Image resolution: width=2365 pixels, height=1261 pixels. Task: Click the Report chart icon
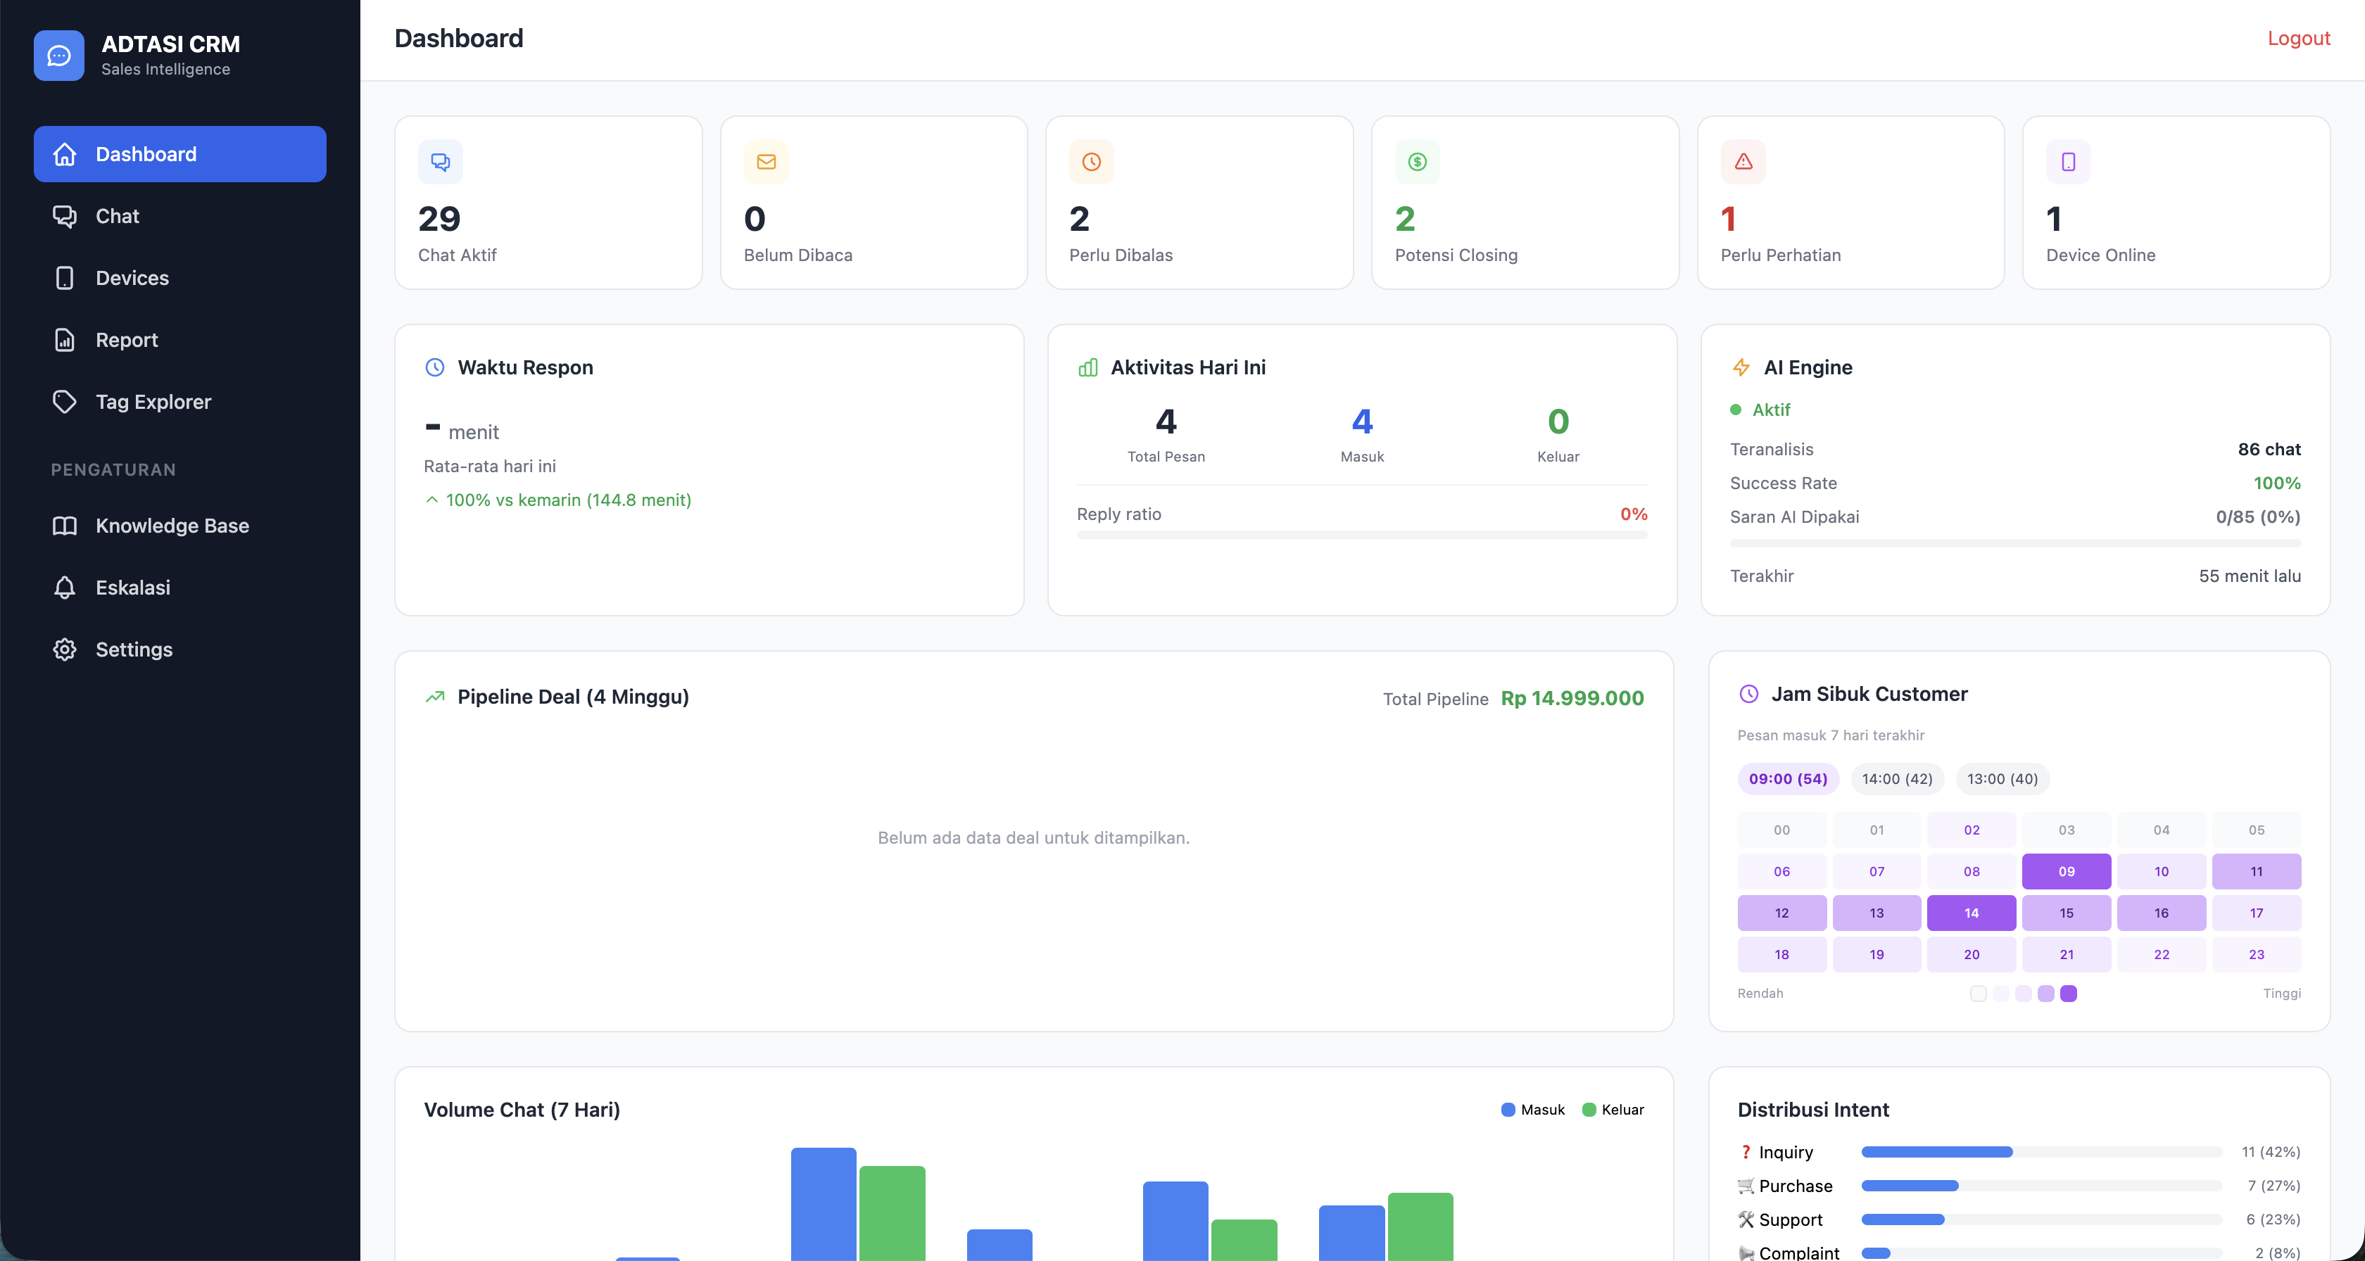64,340
